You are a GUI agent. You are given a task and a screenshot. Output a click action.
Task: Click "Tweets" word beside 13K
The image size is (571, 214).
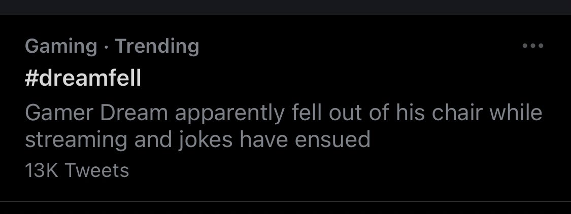pyautogui.click(x=97, y=170)
